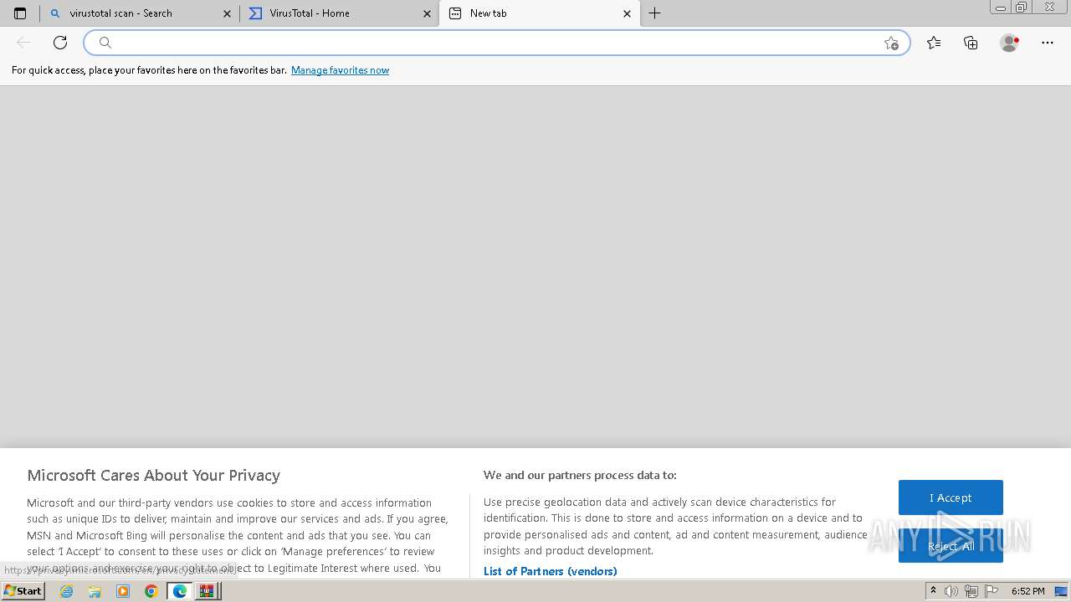This screenshot has height=602, width=1071.
Task: Open Action Center flag icon
Action: [x=992, y=591]
